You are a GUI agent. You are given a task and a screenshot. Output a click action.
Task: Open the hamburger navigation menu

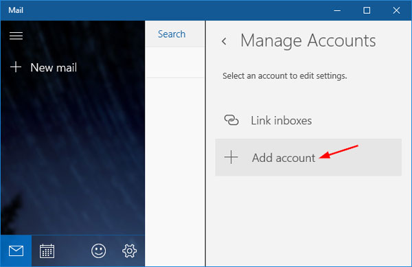click(x=16, y=36)
